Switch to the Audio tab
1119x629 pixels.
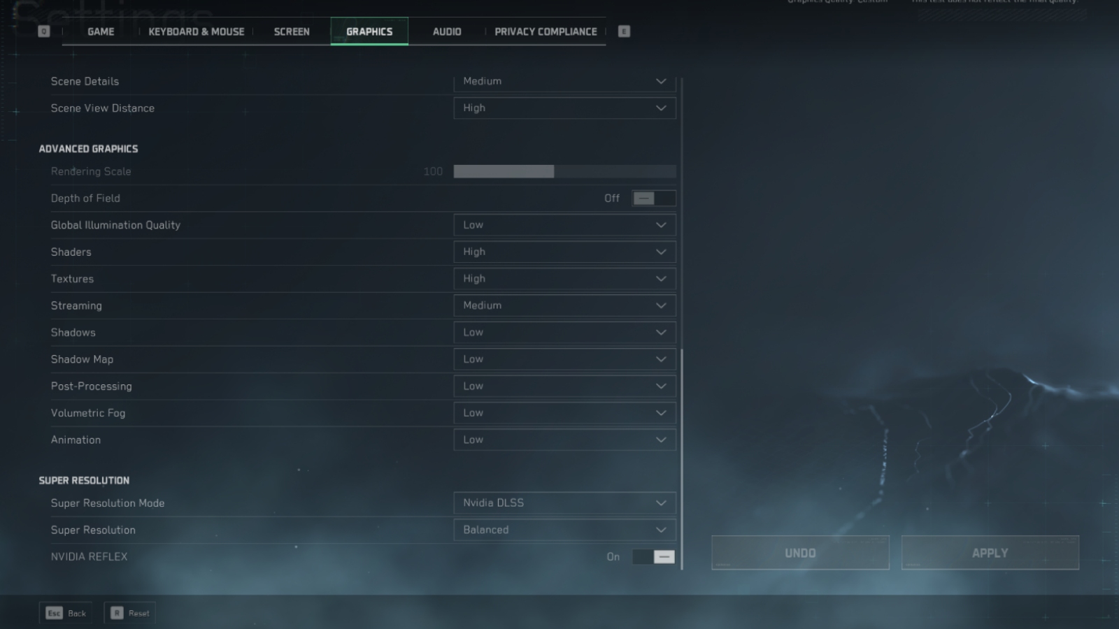pos(446,31)
